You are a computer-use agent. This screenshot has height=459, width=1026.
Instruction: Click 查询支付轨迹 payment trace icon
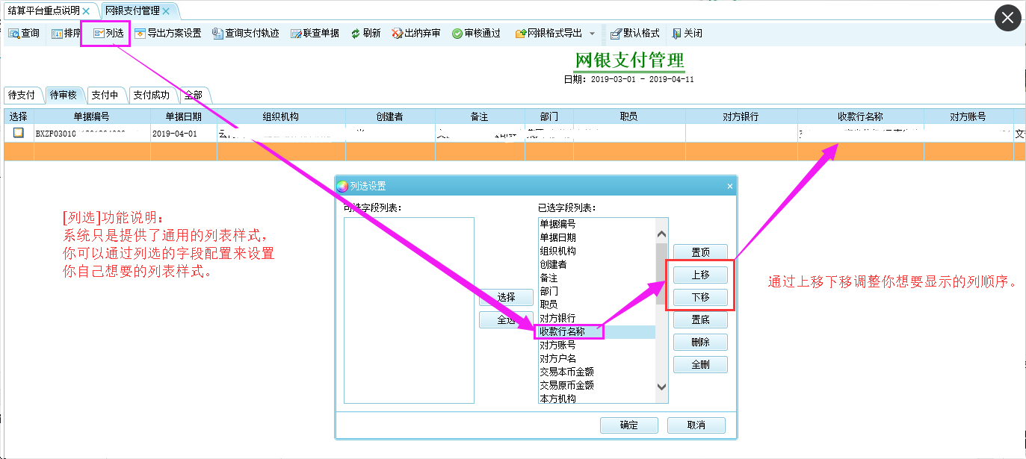(x=245, y=33)
